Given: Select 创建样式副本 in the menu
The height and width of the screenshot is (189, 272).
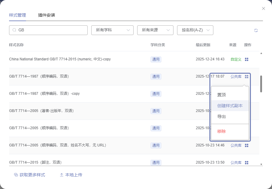Looking at the screenshot, I should pyautogui.click(x=230, y=106).
